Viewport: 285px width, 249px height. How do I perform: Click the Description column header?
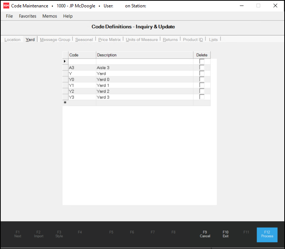coord(144,55)
